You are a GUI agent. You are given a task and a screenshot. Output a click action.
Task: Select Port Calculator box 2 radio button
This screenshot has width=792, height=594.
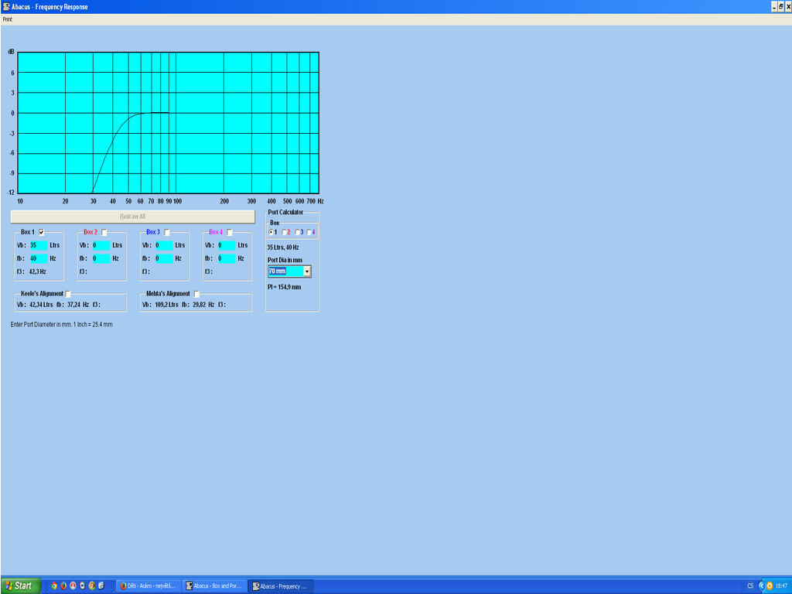click(x=285, y=232)
